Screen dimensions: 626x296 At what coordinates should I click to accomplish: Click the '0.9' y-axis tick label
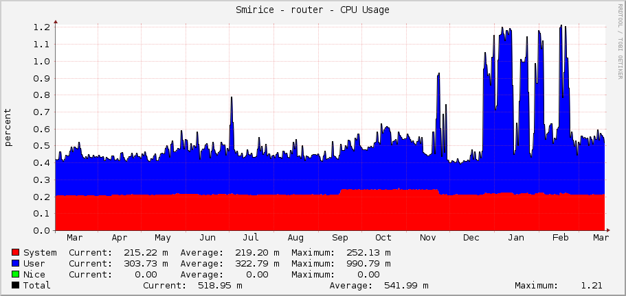pyautogui.click(x=42, y=78)
